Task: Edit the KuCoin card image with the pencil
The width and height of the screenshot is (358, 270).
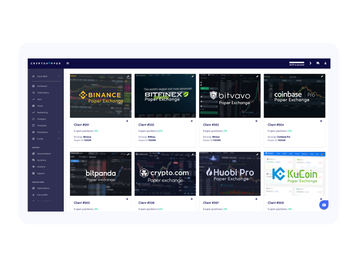Action: pos(322,155)
